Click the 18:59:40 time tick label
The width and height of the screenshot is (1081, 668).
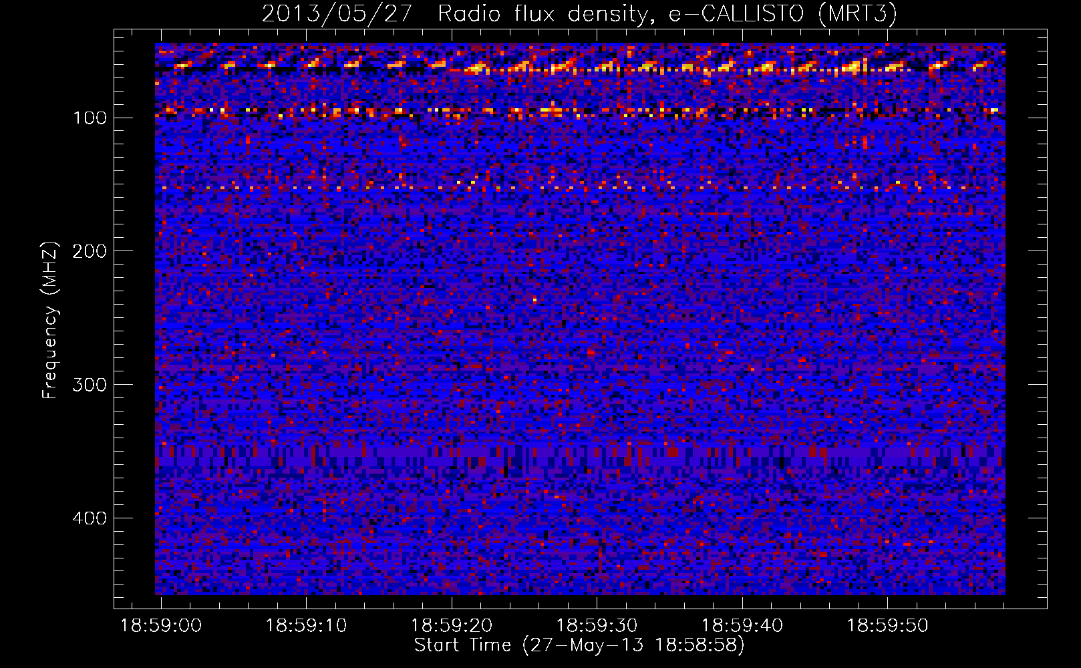point(742,626)
